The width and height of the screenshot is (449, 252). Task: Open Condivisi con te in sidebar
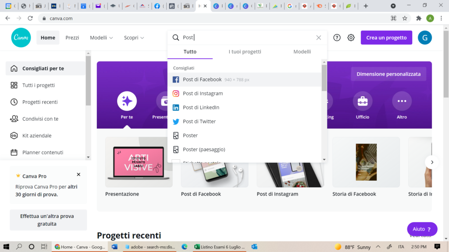tap(45, 119)
